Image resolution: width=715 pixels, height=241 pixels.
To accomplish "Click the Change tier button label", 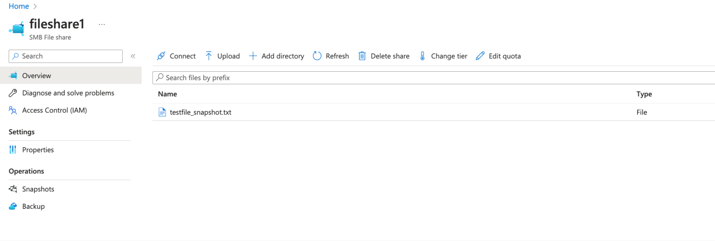I will pos(449,56).
